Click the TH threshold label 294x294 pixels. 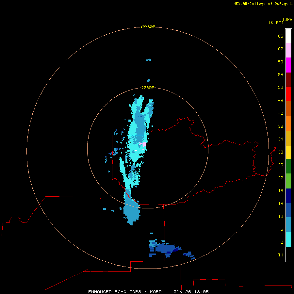[281, 255]
